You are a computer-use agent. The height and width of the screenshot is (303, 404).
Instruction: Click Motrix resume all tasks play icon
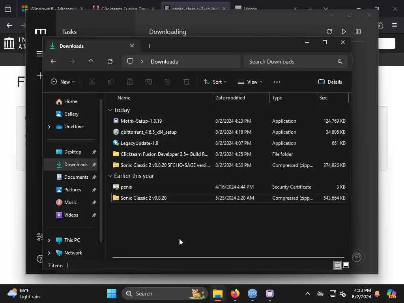(344, 32)
